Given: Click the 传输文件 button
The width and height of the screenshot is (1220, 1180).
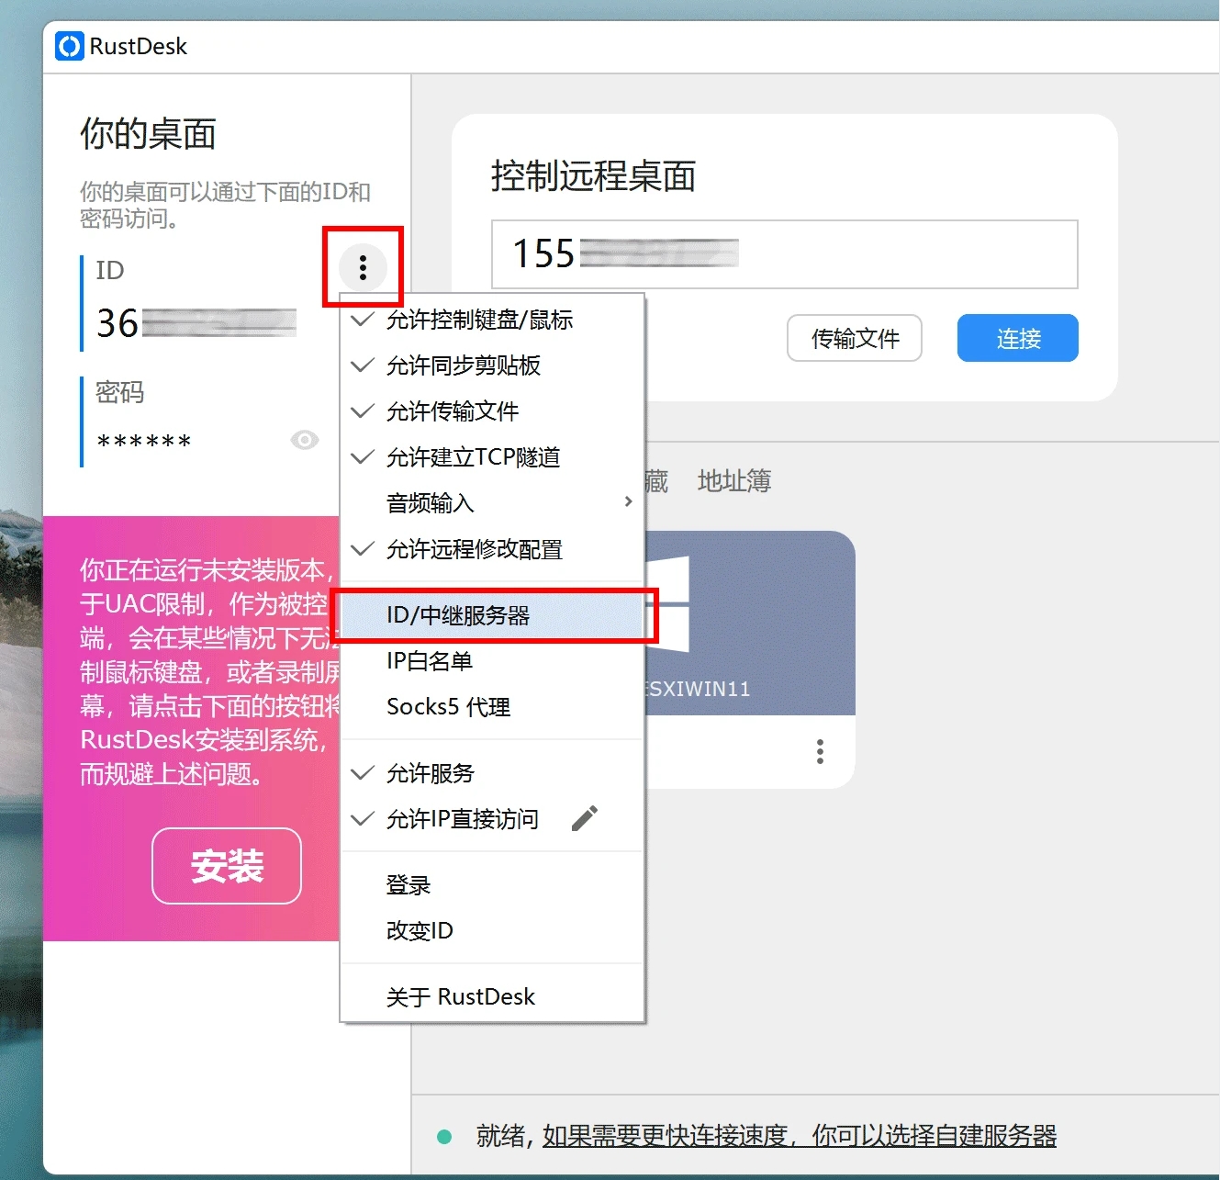Looking at the screenshot, I should pyautogui.click(x=855, y=339).
